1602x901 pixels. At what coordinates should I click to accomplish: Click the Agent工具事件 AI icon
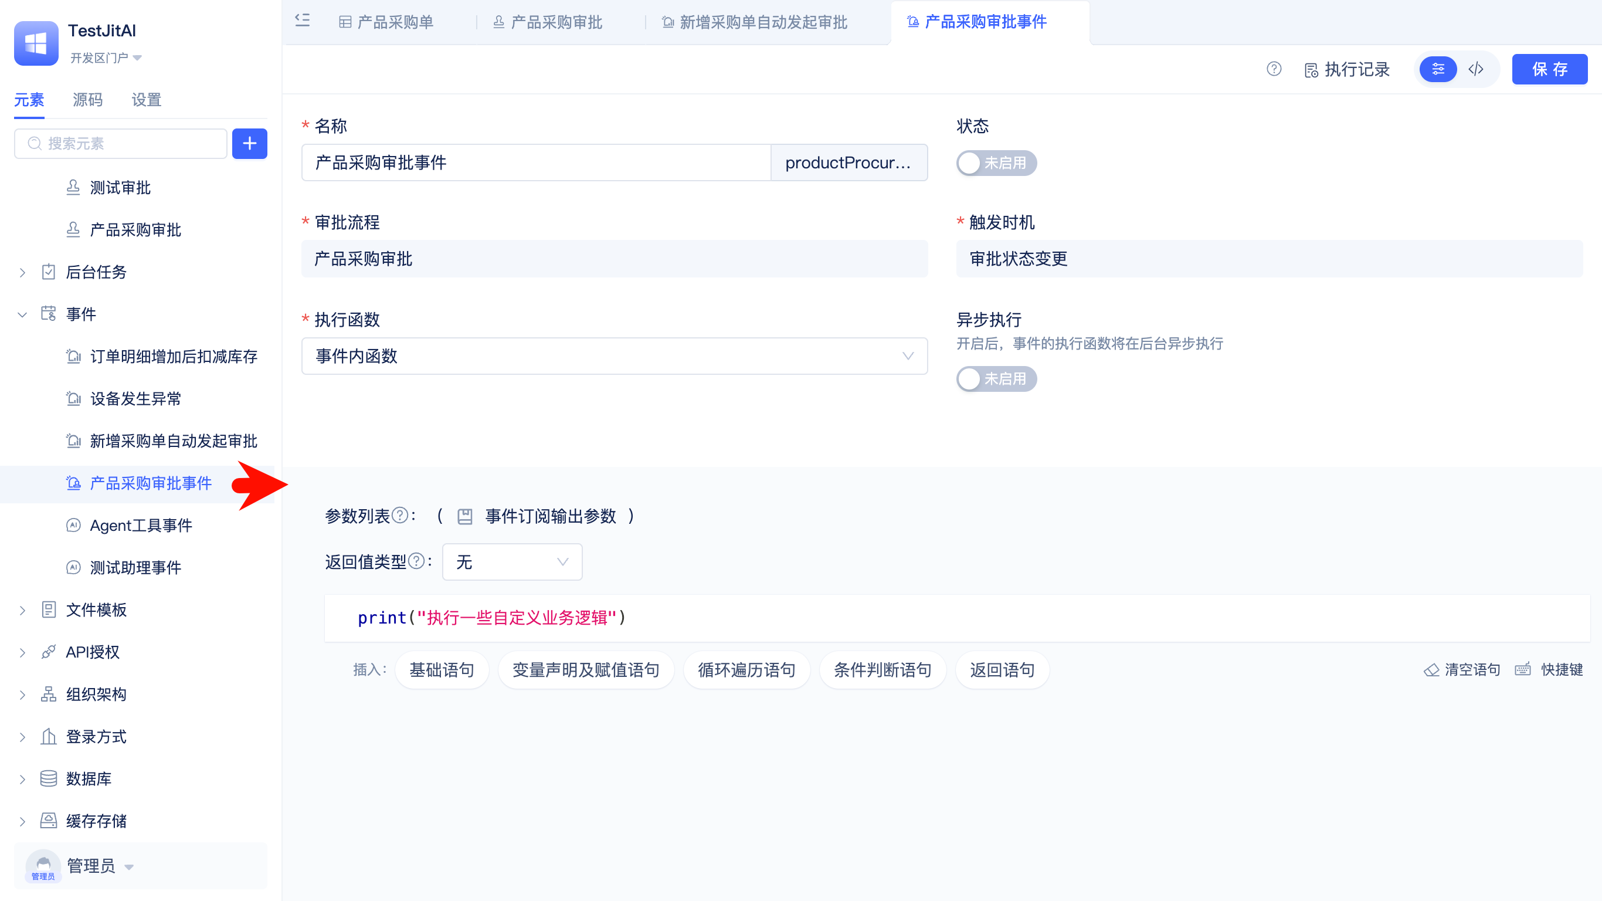73,525
